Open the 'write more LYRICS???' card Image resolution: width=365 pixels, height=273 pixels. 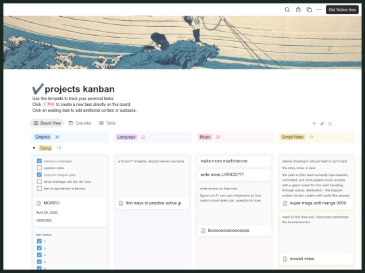coord(234,175)
